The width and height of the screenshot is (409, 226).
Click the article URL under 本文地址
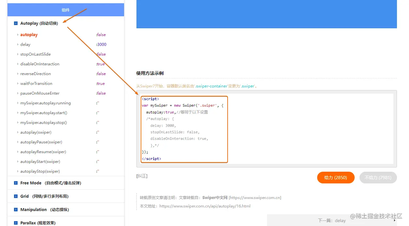tap(205, 206)
